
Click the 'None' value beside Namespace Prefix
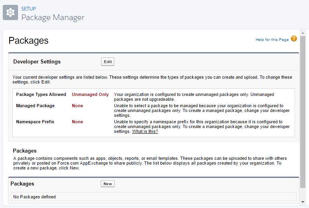point(77,122)
